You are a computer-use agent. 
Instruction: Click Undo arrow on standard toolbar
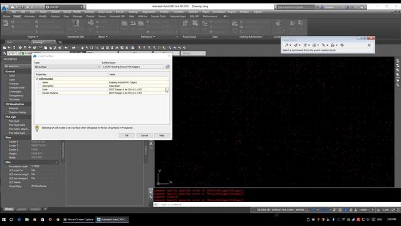pos(66,48)
